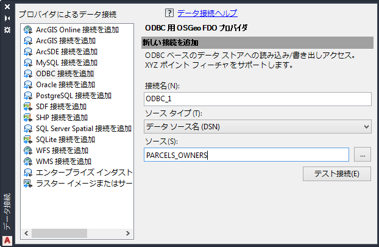Click the ラスター イメージ provider icon
This screenshot has height=247, width=379.
pos(28,184)
